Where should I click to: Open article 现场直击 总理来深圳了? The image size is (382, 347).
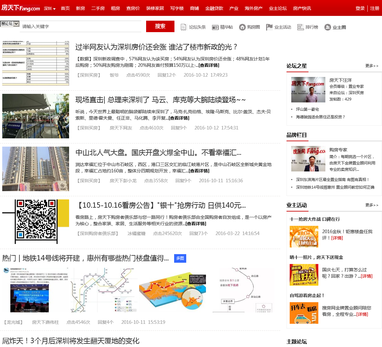161,100
